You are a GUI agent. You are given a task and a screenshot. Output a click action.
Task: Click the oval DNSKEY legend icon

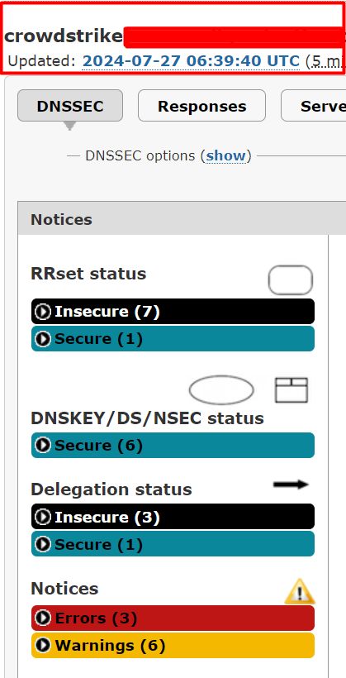221,390
